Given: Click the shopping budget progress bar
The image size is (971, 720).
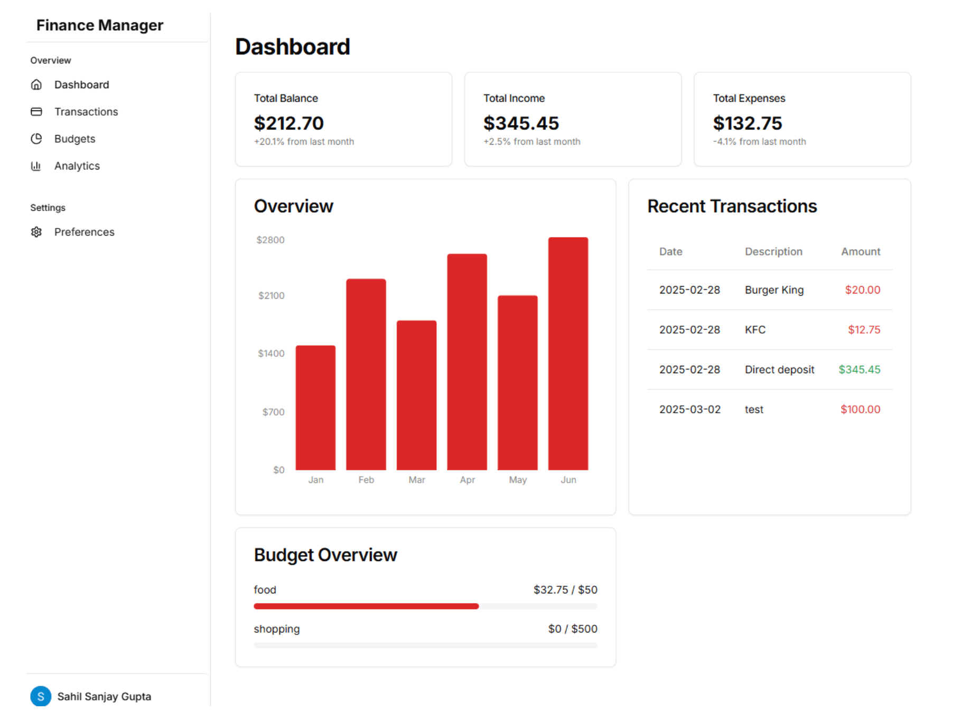Looking at the screenshot, I should tap(425, 645).
